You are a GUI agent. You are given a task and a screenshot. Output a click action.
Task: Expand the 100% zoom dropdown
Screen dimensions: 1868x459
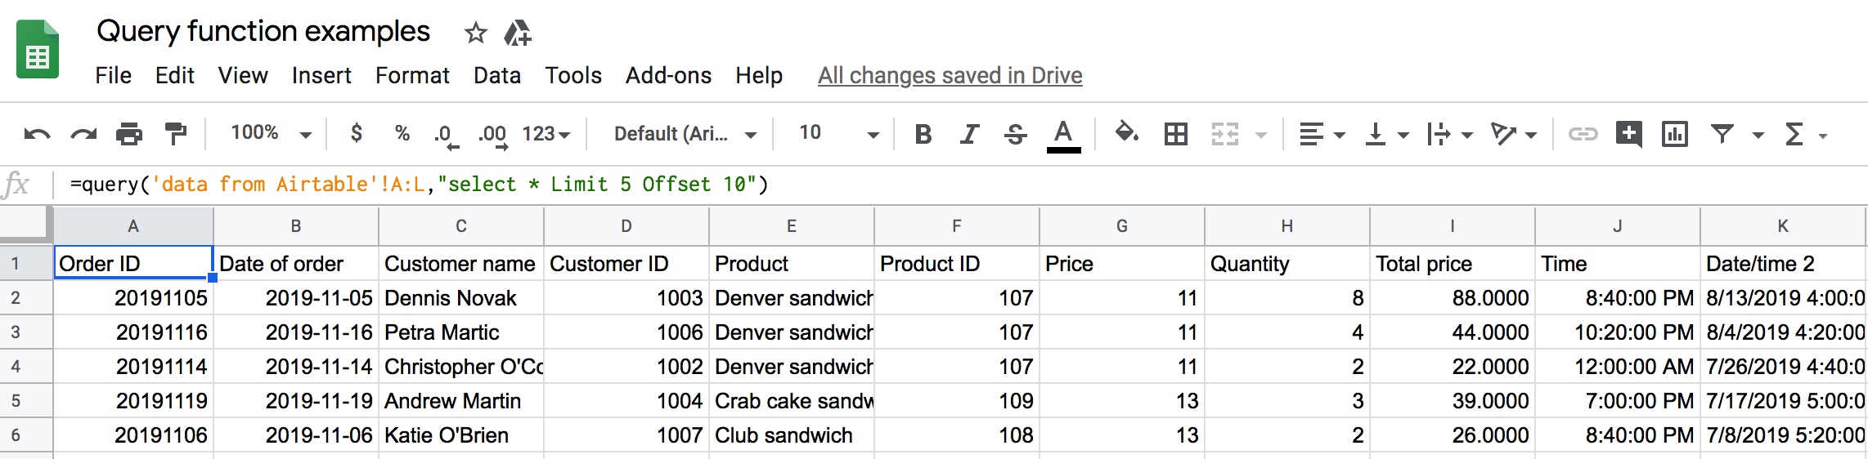click(x=271, y=133)
